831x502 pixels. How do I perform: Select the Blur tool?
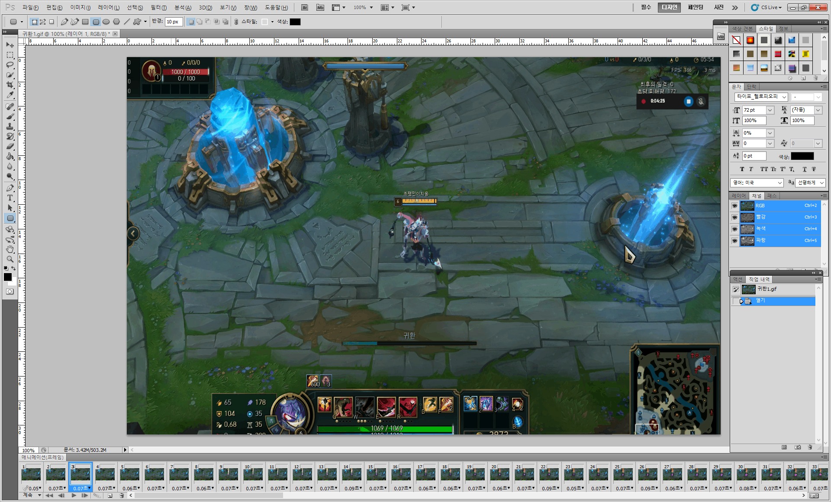pyautogui.click(x=10, y=167)
